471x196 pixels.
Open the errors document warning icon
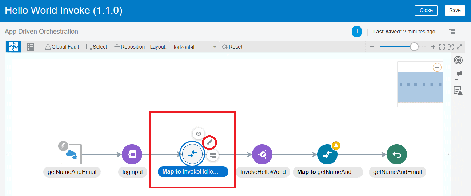click(458, 91)
